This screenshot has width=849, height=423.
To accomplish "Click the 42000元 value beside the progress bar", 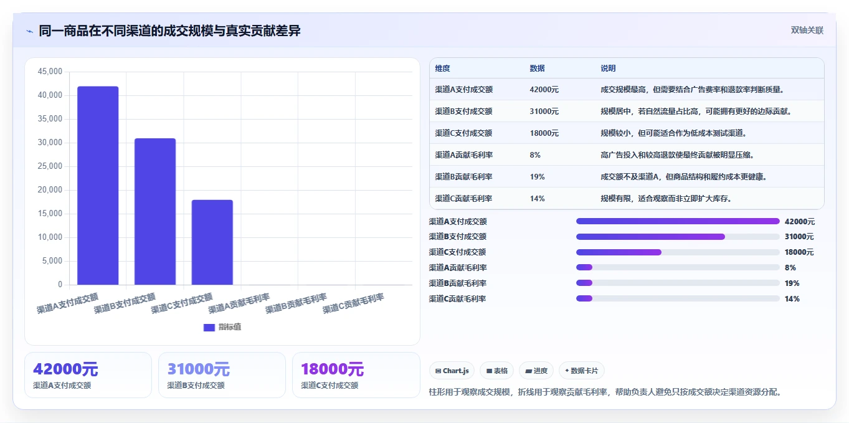I will pos(799,221).
